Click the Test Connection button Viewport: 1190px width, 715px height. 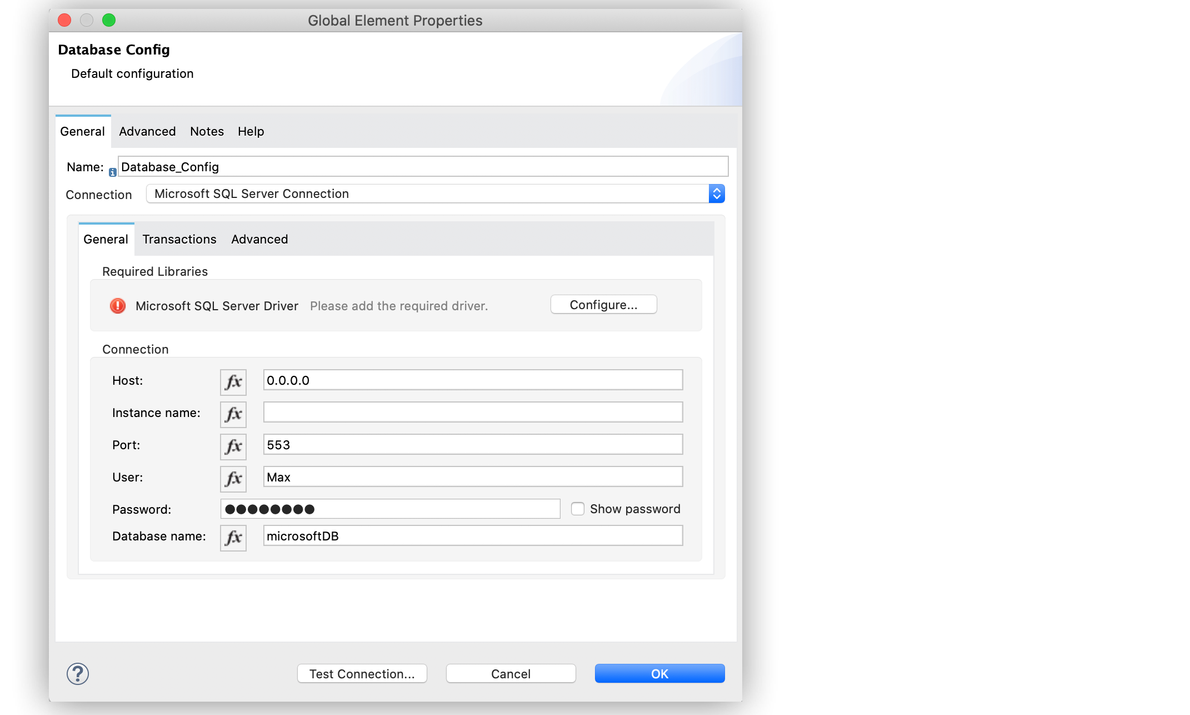click(361, 673)
